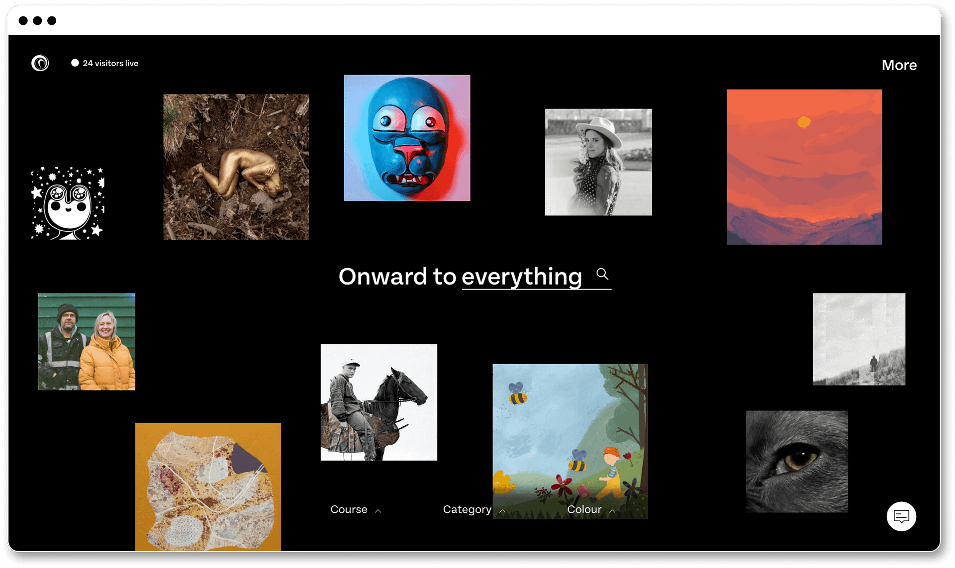Open the foggy figure landscape photo
The width and height of the screenshot is (955, 568).
pos(859,339)
